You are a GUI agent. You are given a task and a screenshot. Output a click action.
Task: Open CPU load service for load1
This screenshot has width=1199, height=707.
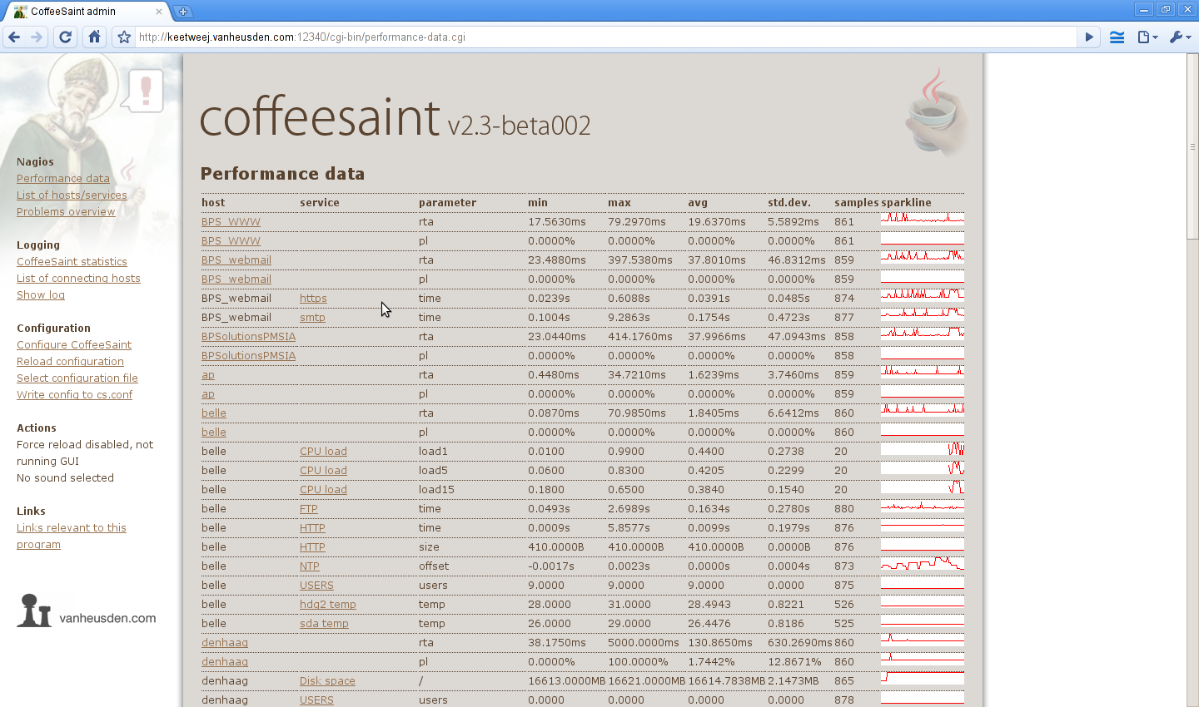click(x=323, y=452)
